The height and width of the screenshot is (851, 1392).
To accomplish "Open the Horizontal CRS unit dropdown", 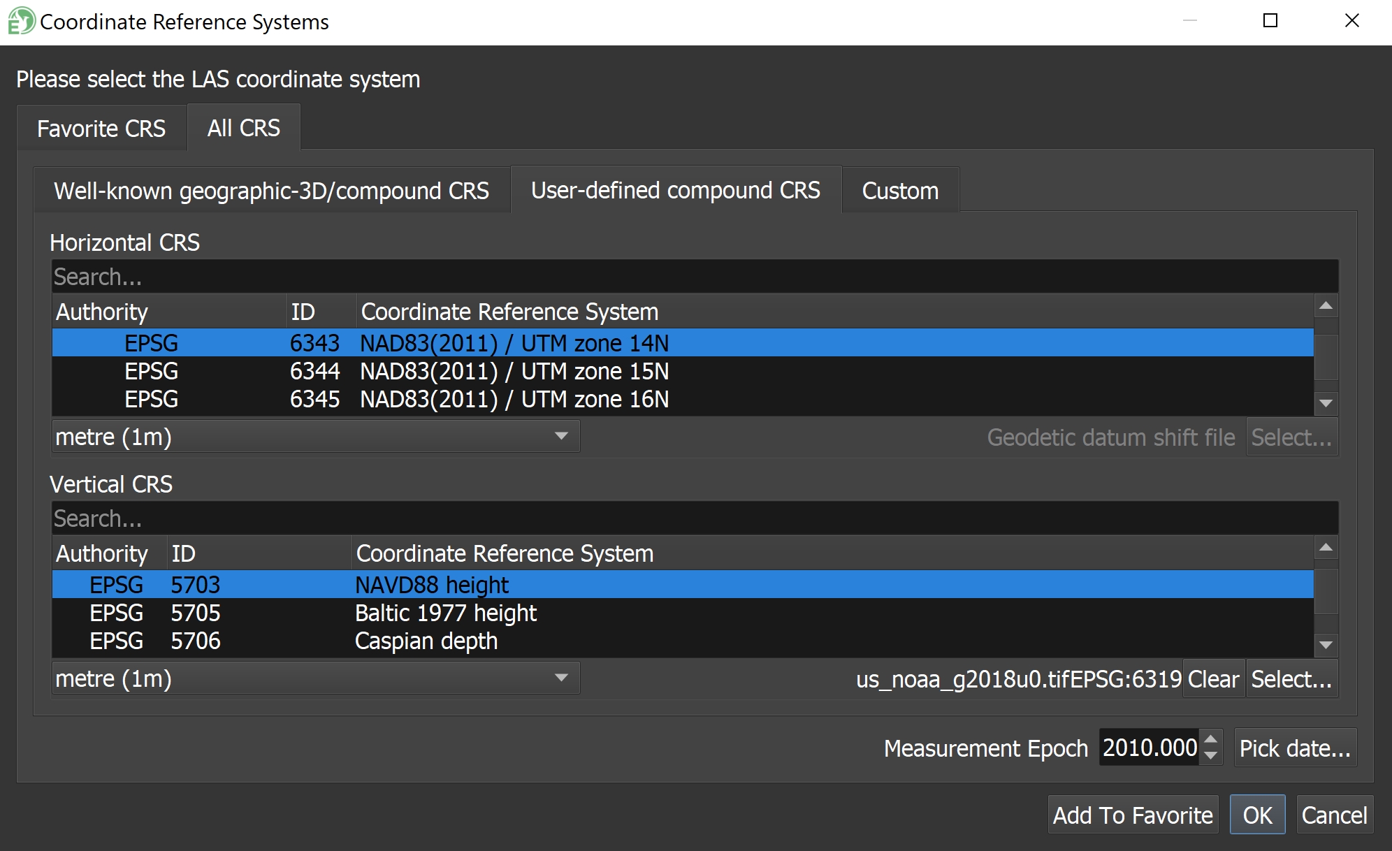I will click(315, 437).
